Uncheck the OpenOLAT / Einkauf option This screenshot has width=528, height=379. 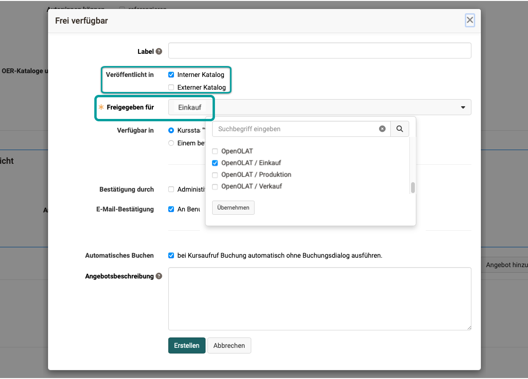pos(215,163)
